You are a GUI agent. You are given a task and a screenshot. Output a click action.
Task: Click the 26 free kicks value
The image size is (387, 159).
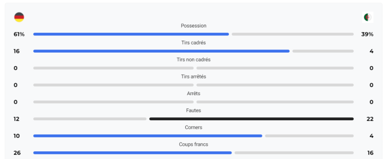[17, 153]
